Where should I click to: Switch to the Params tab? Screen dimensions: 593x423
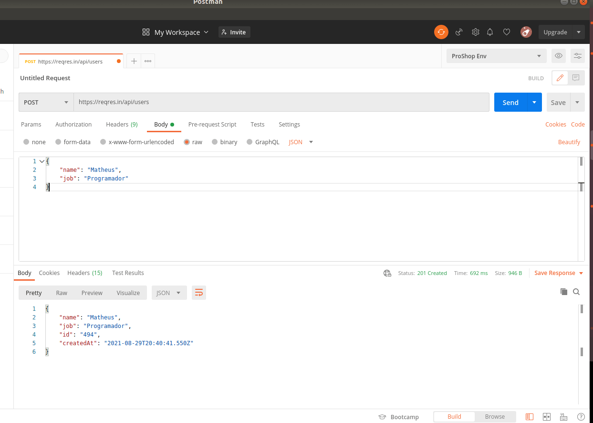(x=31, y=124)
